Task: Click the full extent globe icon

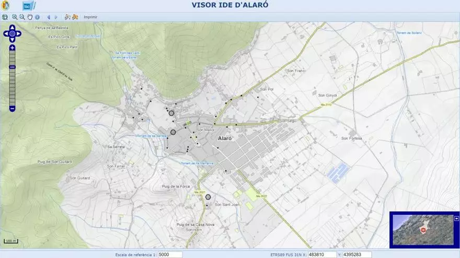Action: [5, 17]
